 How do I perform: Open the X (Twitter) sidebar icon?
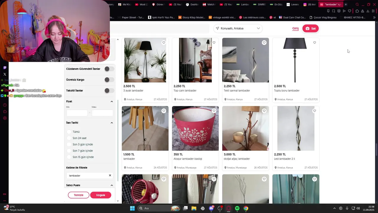5,74
